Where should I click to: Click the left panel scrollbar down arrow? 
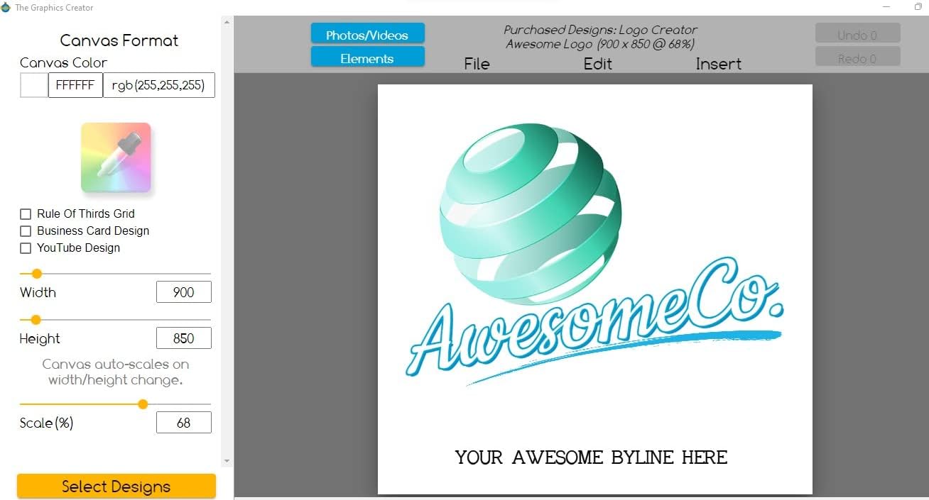click(227, 461)
